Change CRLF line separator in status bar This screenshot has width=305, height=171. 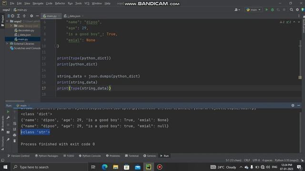[x=247, y=160]
